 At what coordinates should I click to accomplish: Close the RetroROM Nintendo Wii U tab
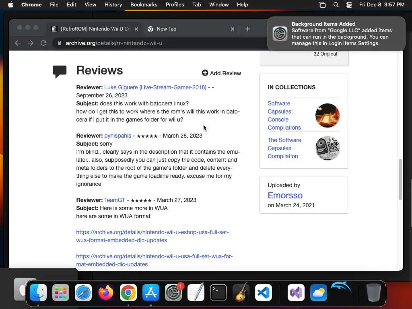coord(136,29)
